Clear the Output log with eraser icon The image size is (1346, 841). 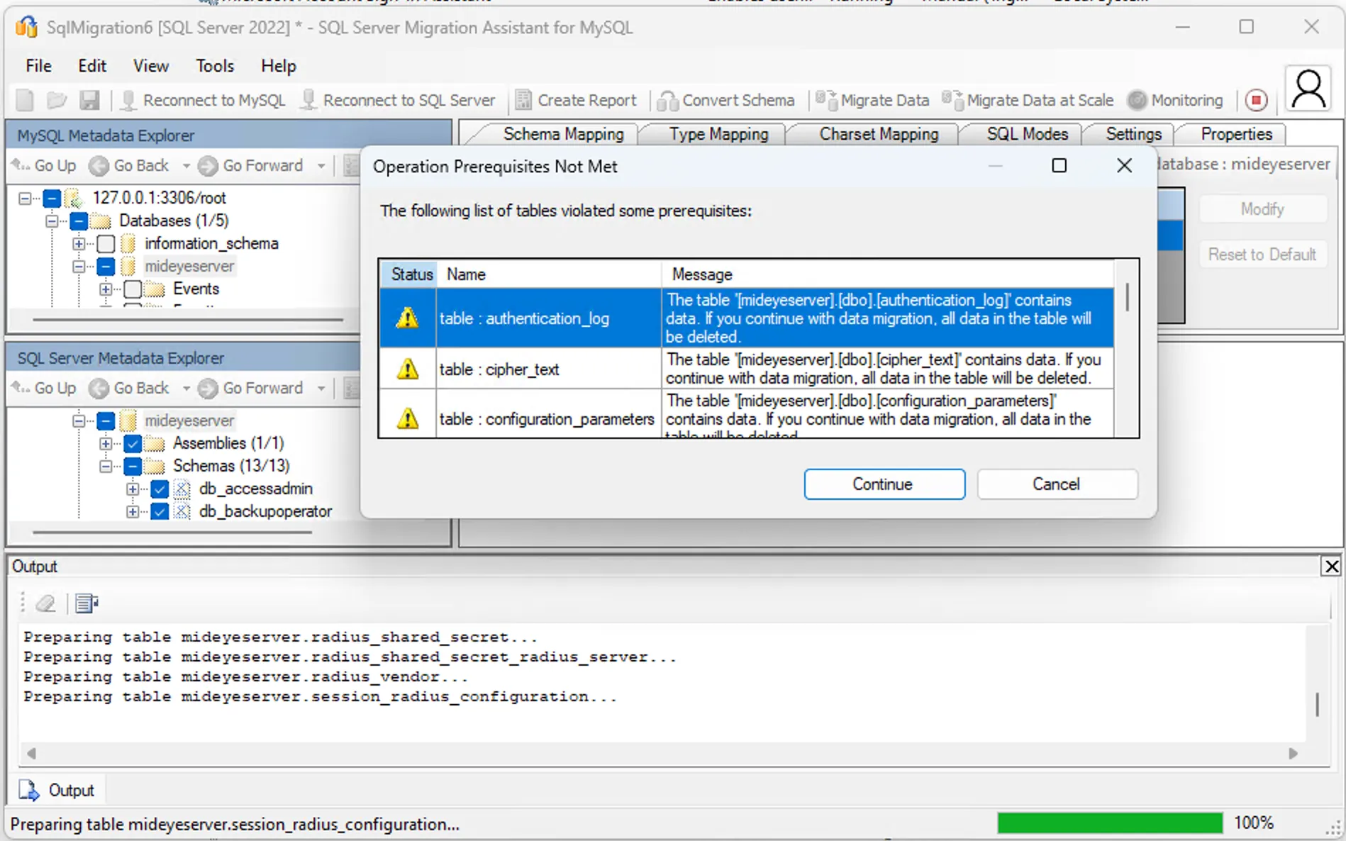(46, 603)
